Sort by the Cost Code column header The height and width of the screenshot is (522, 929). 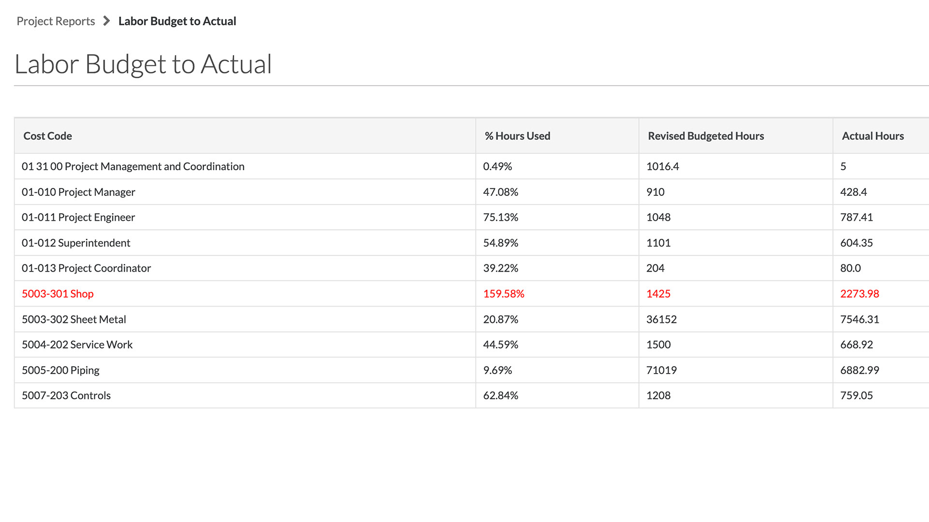point(47,136)
